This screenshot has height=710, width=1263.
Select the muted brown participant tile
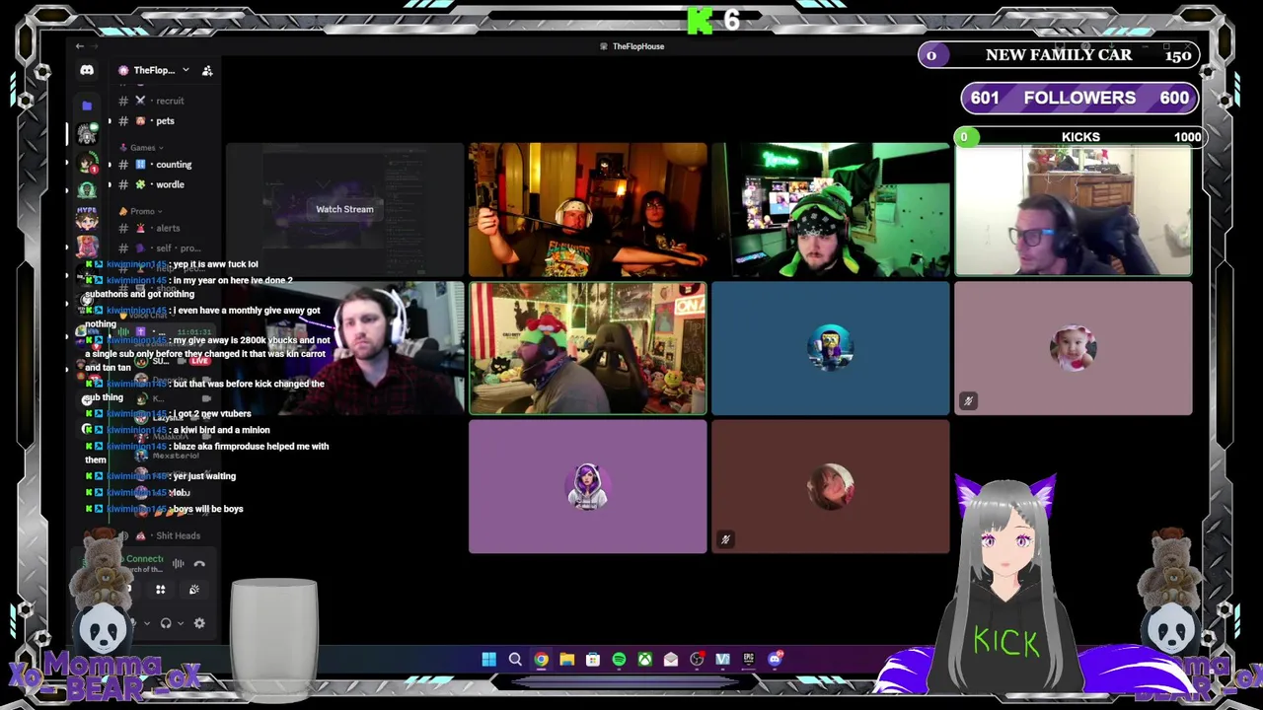coord(831,486)
